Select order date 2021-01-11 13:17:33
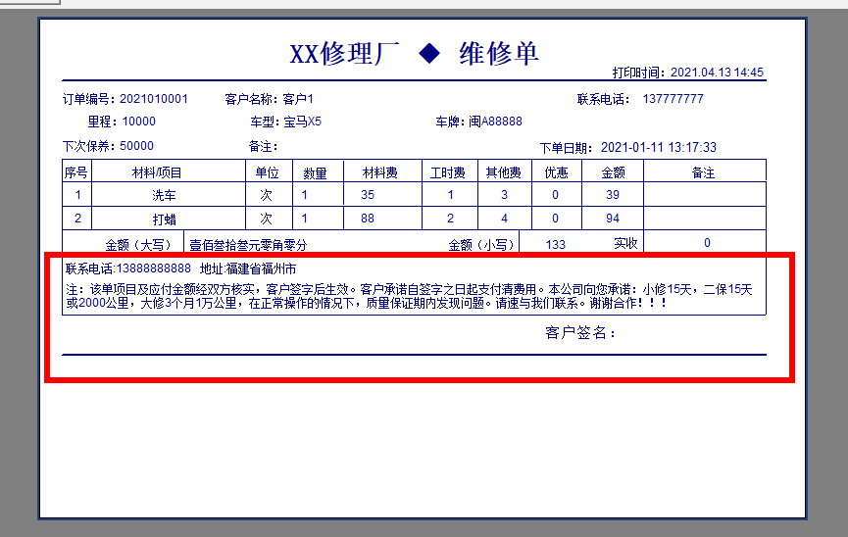 (x=658, y=148)
